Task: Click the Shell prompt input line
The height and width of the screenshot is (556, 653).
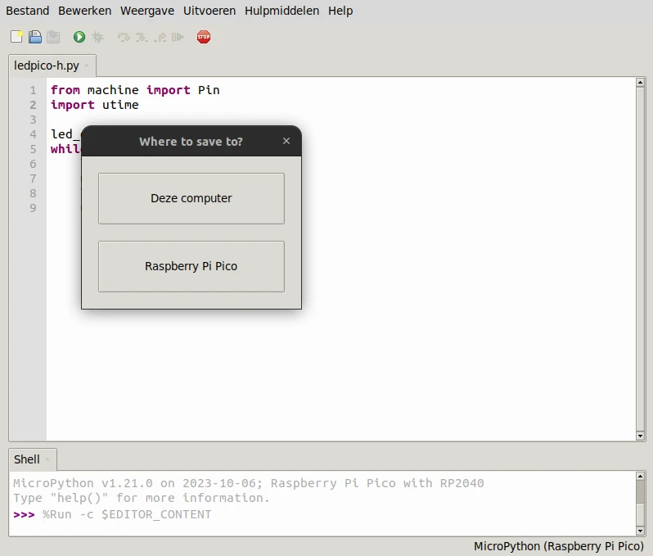Action: (x=327, y=515)
